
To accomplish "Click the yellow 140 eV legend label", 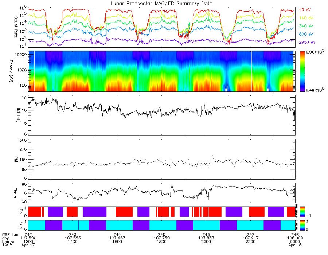I will [306, 18].
